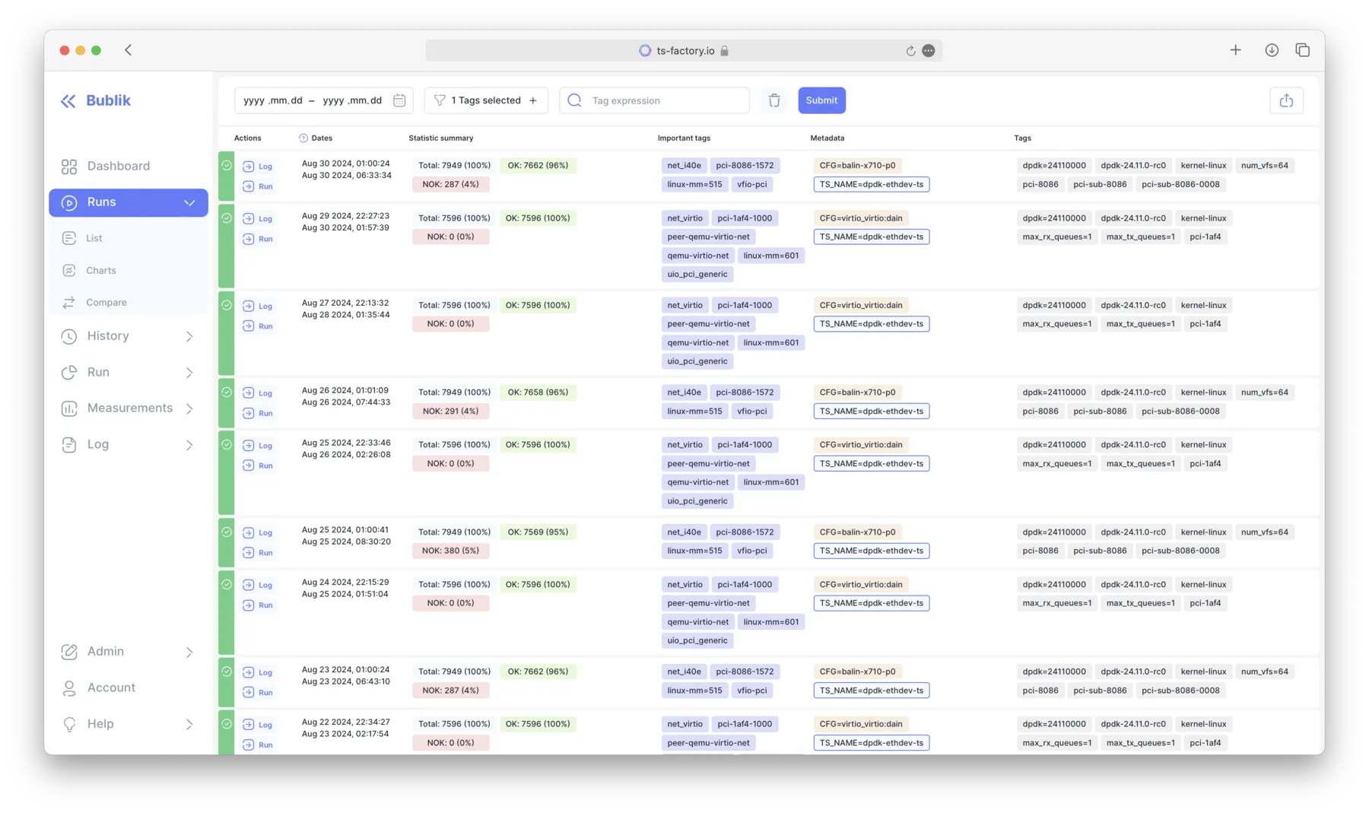
Task: Open Log for Aug 30 2024 run
Action: pos(258,166)
